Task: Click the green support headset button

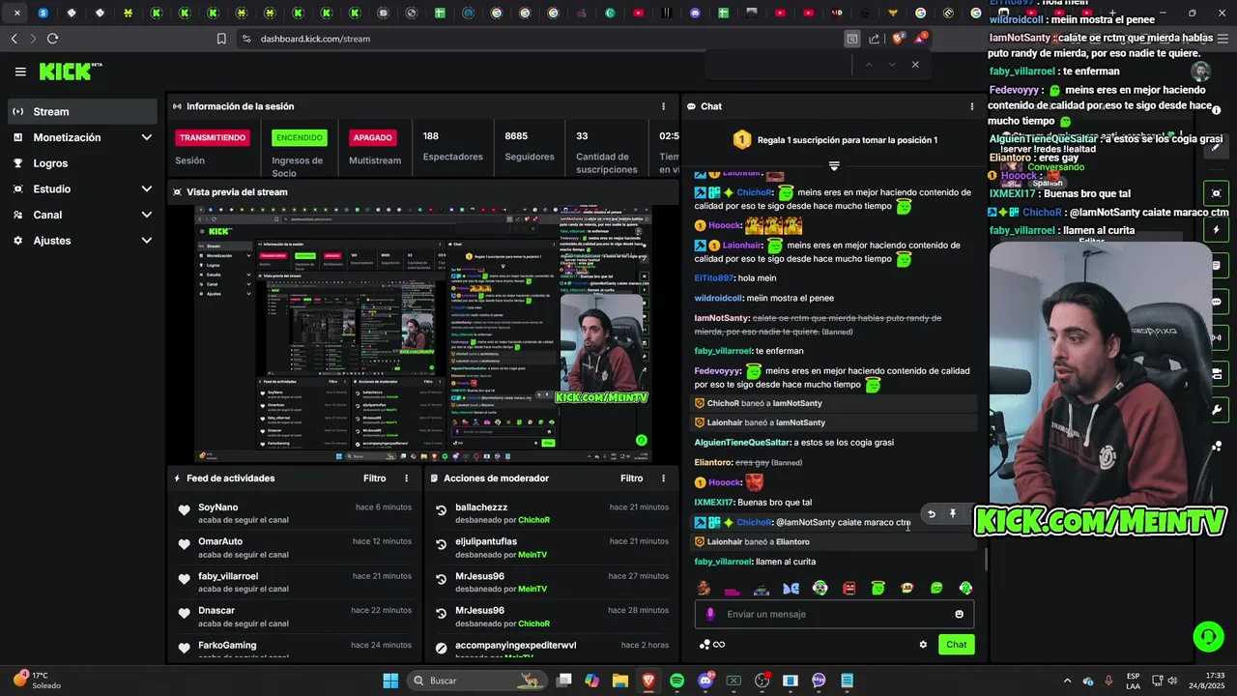Action: (1208, 636)
